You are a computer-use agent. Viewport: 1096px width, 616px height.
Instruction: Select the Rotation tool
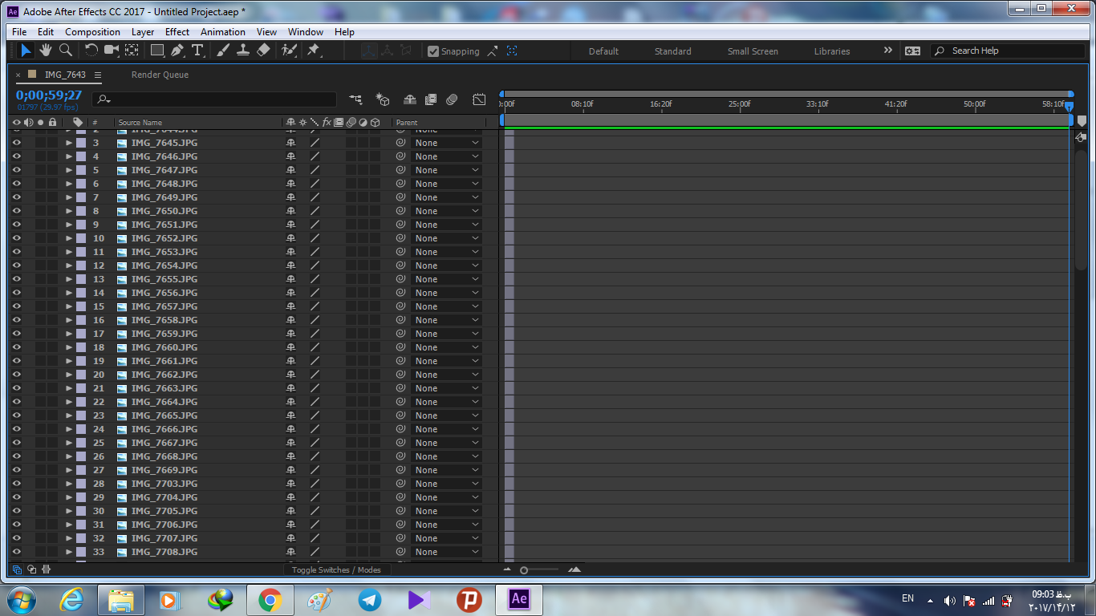(x=91, y=50)
